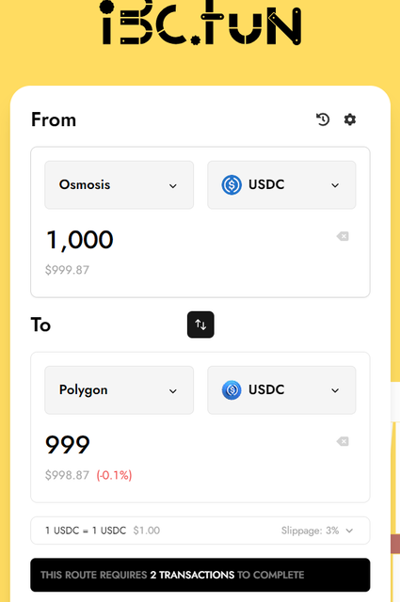Swap the From and To assets
This screenshot has width=400, height=602.
(x=200, y=325)
